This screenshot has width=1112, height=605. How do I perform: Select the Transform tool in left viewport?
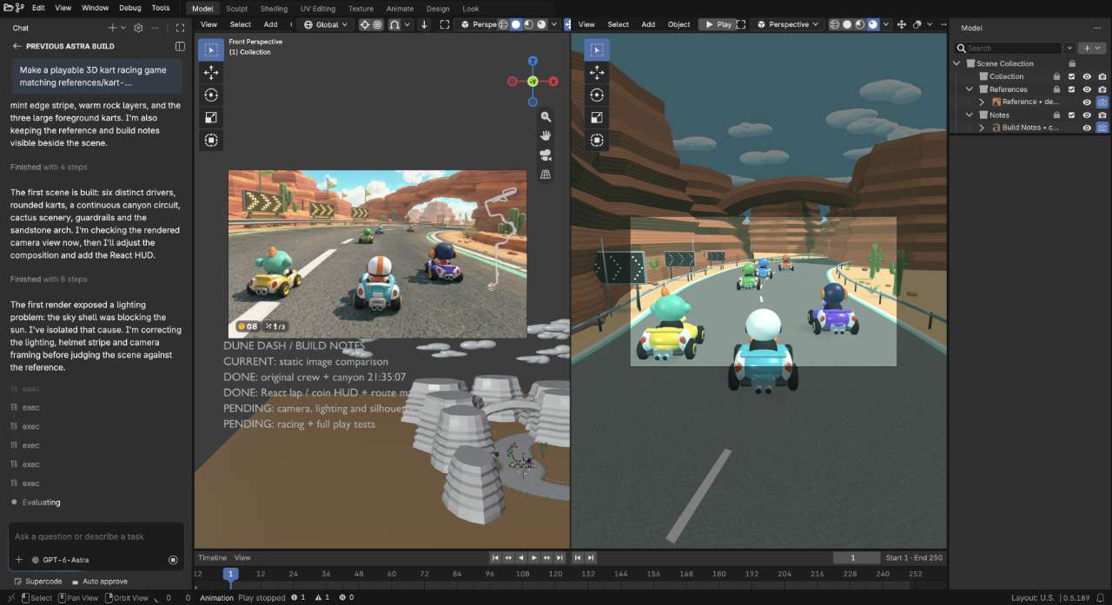pyautogui.click(x=210, y=140)
